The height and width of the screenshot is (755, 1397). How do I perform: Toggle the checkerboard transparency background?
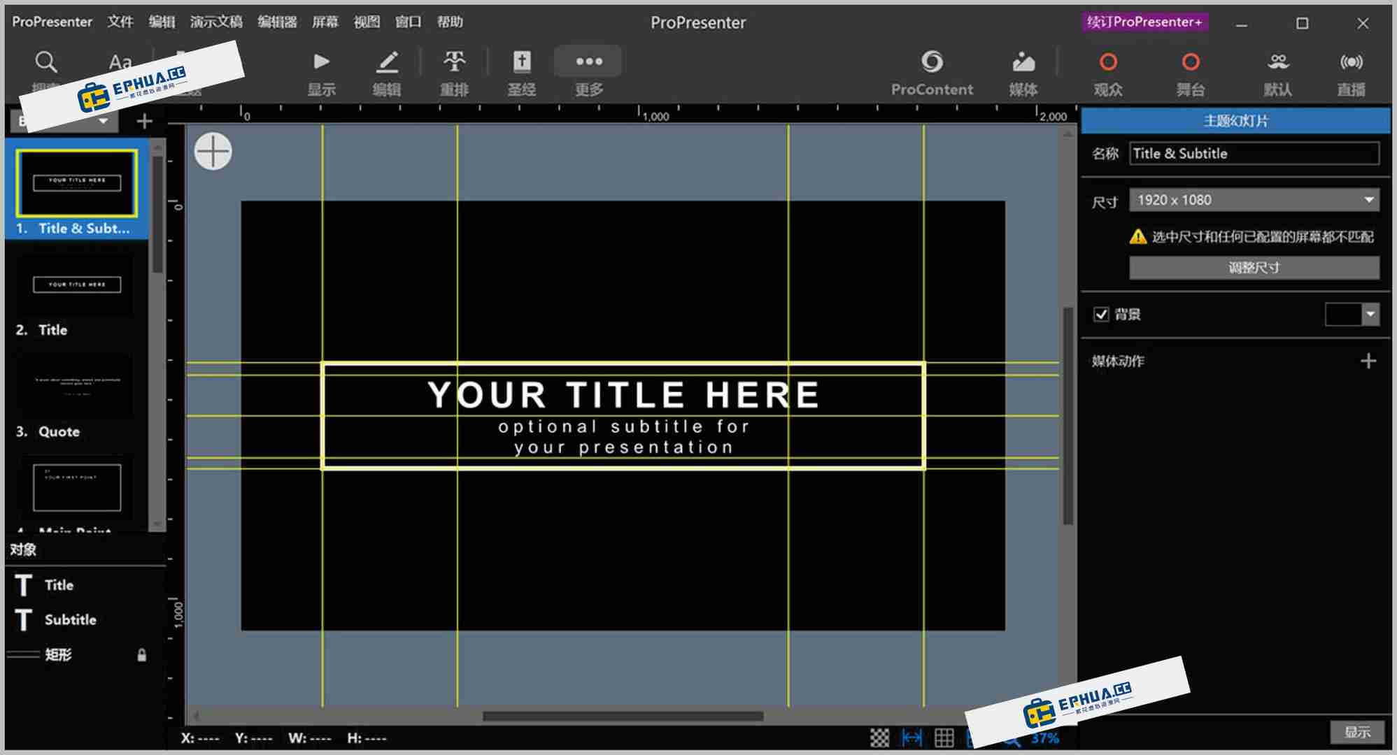(x=879, y=738)
